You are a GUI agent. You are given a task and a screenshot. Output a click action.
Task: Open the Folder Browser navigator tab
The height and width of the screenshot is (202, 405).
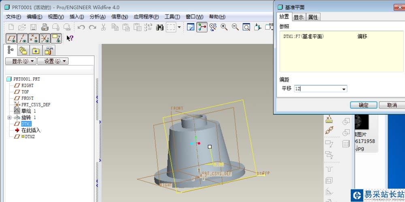[23, 50]
